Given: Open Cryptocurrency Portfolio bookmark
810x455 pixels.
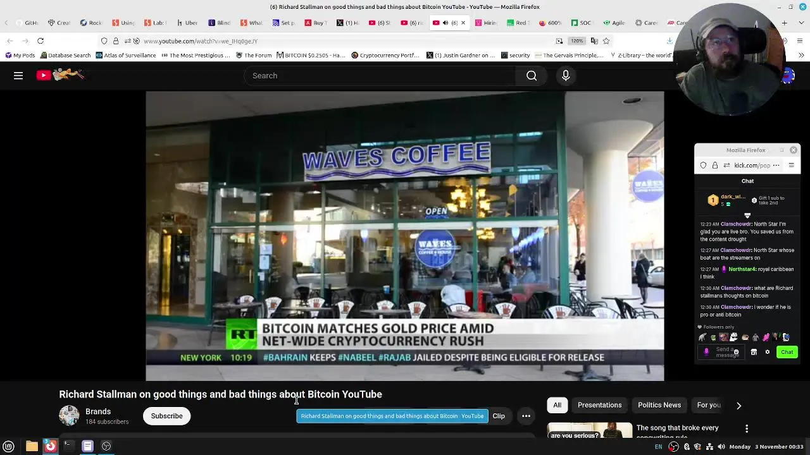Looking at the screenshot, I should click(x=385, y=56).
